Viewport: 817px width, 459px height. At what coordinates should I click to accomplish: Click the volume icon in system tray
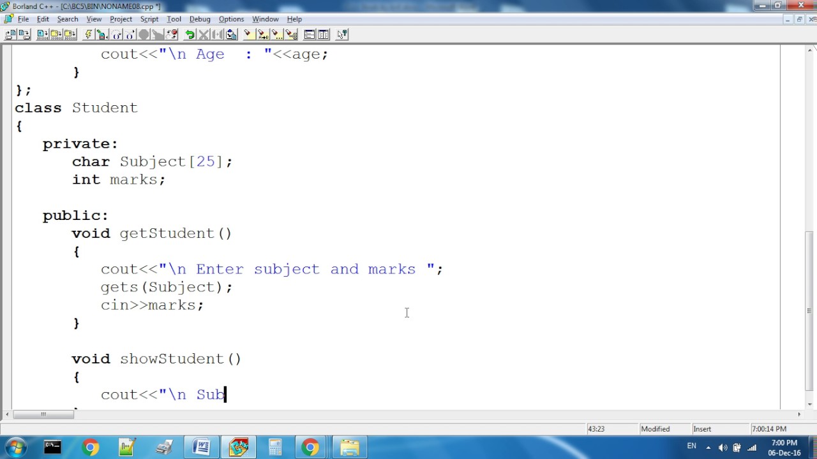pyautogui.click(x=723, y=448)
